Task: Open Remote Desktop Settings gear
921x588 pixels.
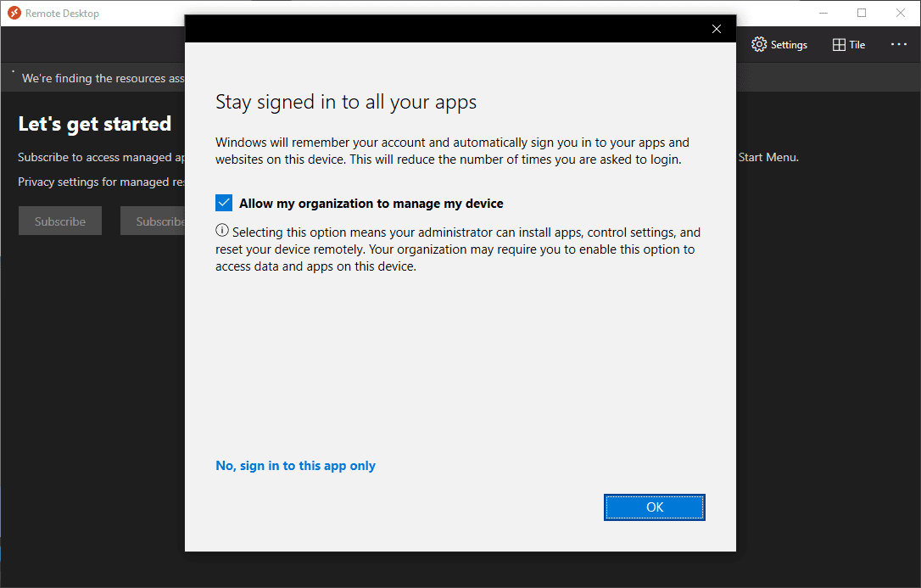Action: [779, 45]
